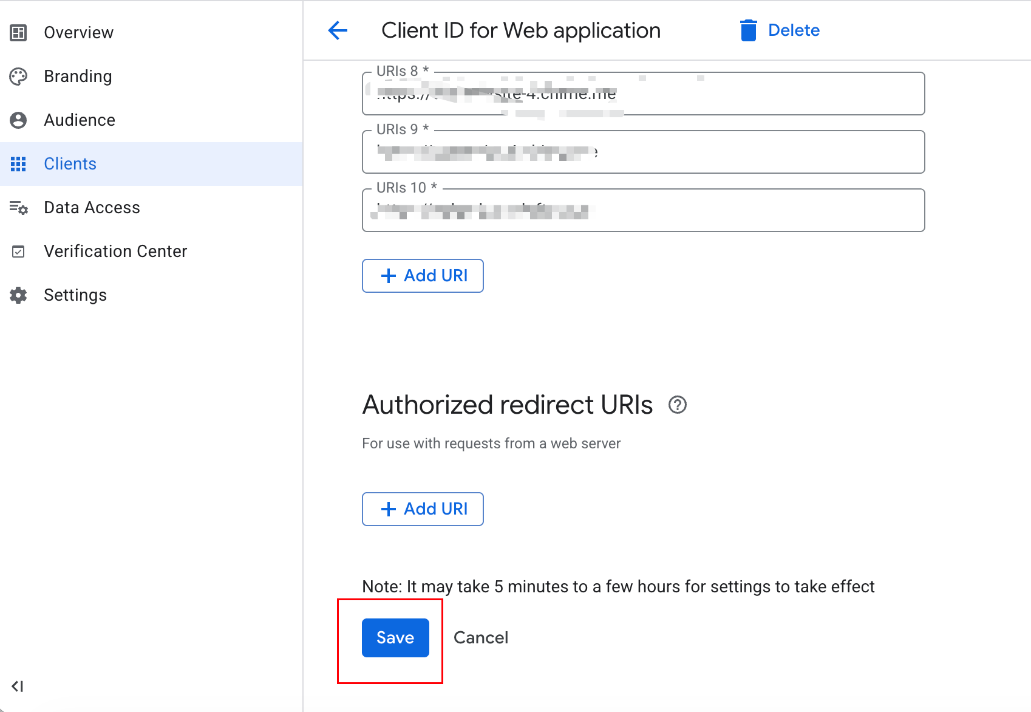Select the Verification Center menu label

pyautogui.click(x=115, y=252)
